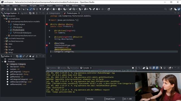Collapse the facturacion project node
This screenshot has height=101, width=181.
[2, 16]
